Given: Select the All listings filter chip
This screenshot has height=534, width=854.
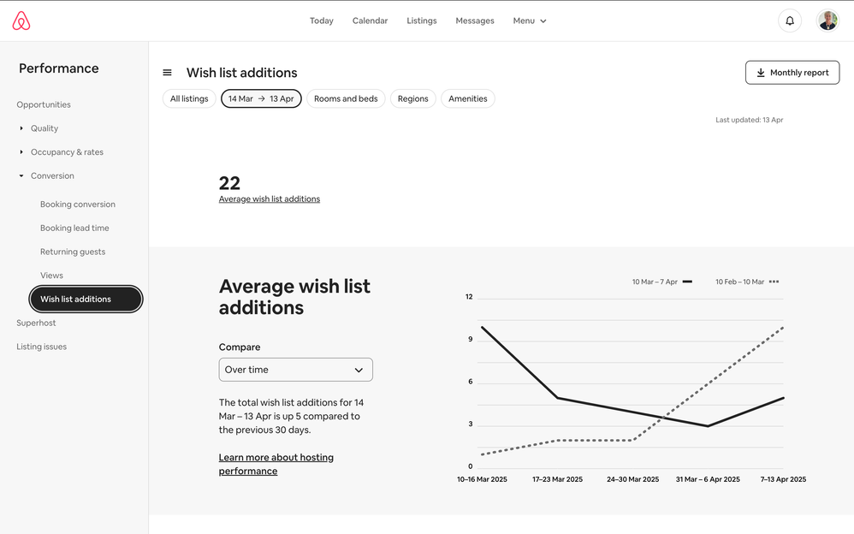Looking at the screenshot, I should (x=189, y=99).
